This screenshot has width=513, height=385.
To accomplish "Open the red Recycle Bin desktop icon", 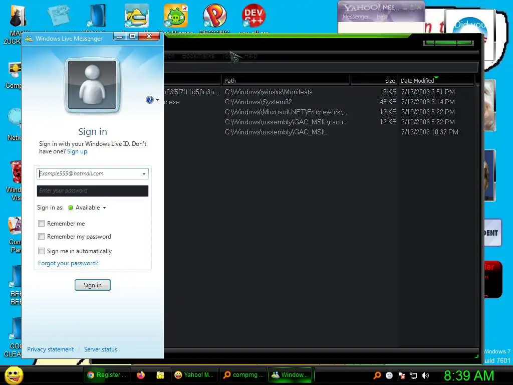I will (15, 171).
